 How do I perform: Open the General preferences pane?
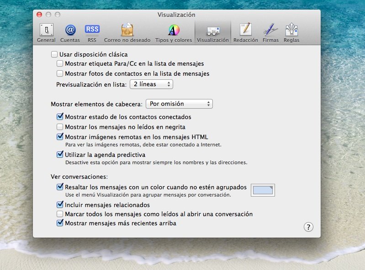pos(46,33)
